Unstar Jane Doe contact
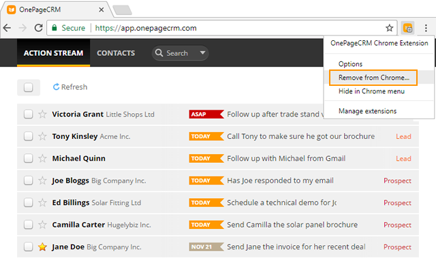 [42, 247]
